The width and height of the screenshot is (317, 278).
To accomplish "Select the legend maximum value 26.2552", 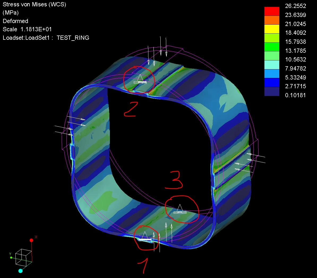I will pyautogui.click(x=295, y=6).
